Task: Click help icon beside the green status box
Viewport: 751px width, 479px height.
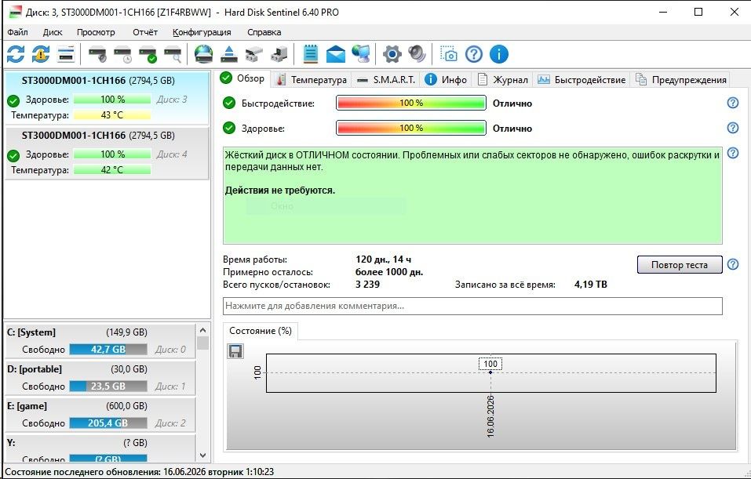Action: click(x=733, y=153)
